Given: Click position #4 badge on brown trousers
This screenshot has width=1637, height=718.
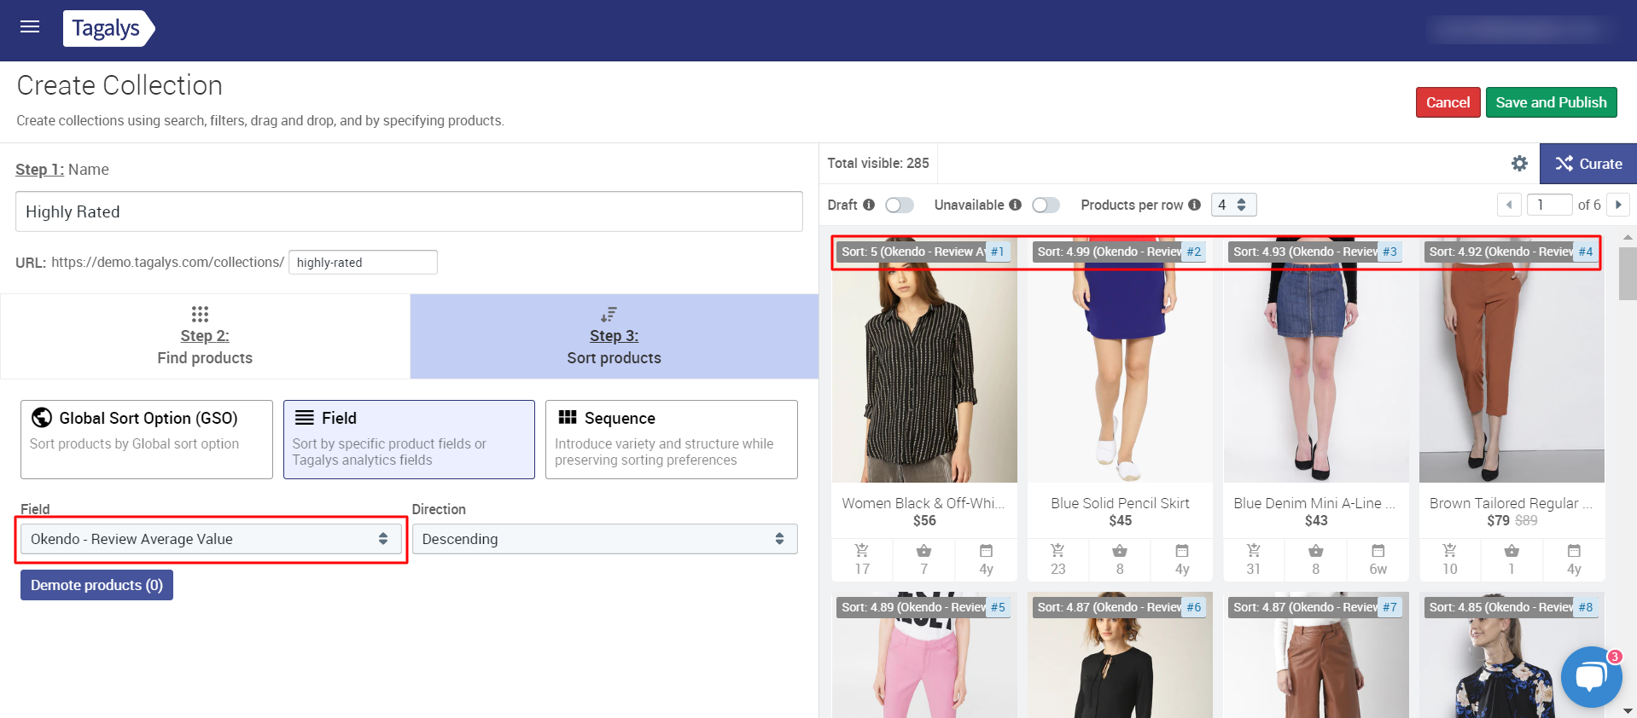Looking at the screenshot, I should 1585,252.
